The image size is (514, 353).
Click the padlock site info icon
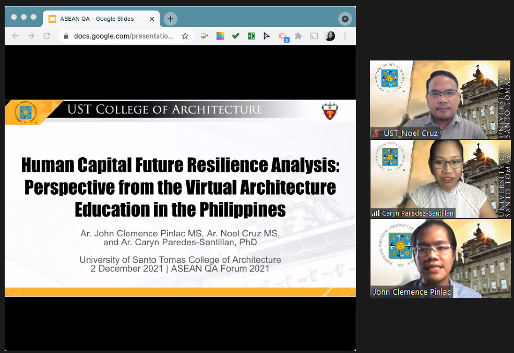point(66,36)
